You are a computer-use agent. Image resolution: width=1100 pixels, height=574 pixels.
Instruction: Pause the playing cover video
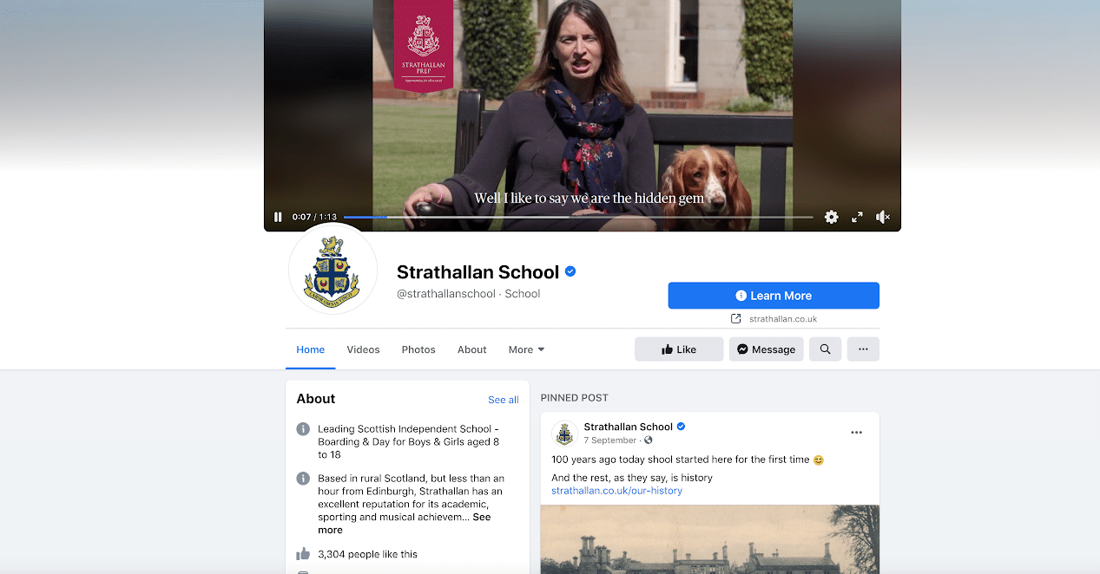click(278, 217)
